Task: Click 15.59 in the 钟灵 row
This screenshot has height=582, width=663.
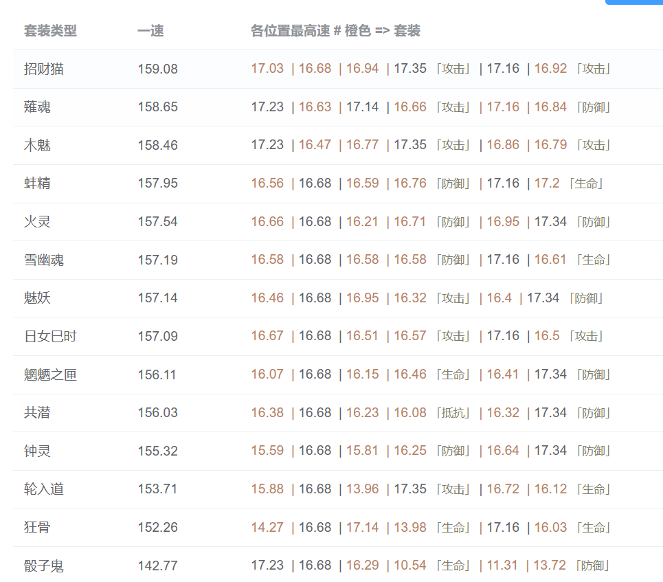Action: tap(267, 451)
